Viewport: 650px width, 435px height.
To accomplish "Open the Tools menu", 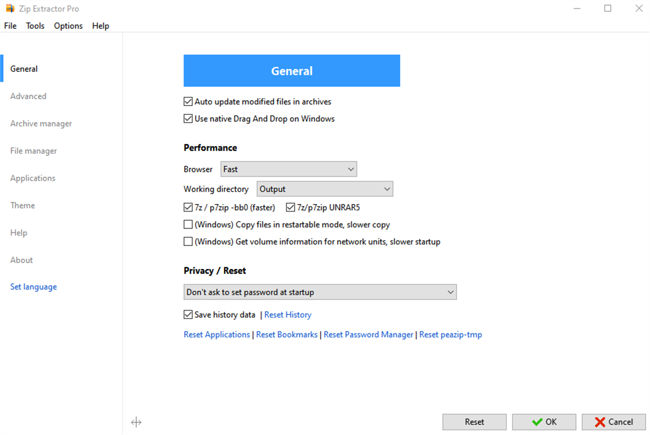I will [x=35, y=25].
